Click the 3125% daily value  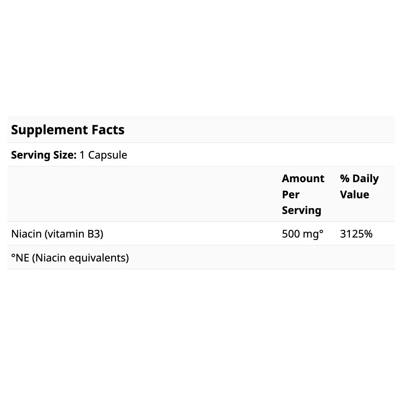point(356,234)
